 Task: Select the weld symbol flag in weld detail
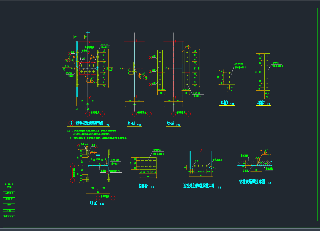pos(262,152)
